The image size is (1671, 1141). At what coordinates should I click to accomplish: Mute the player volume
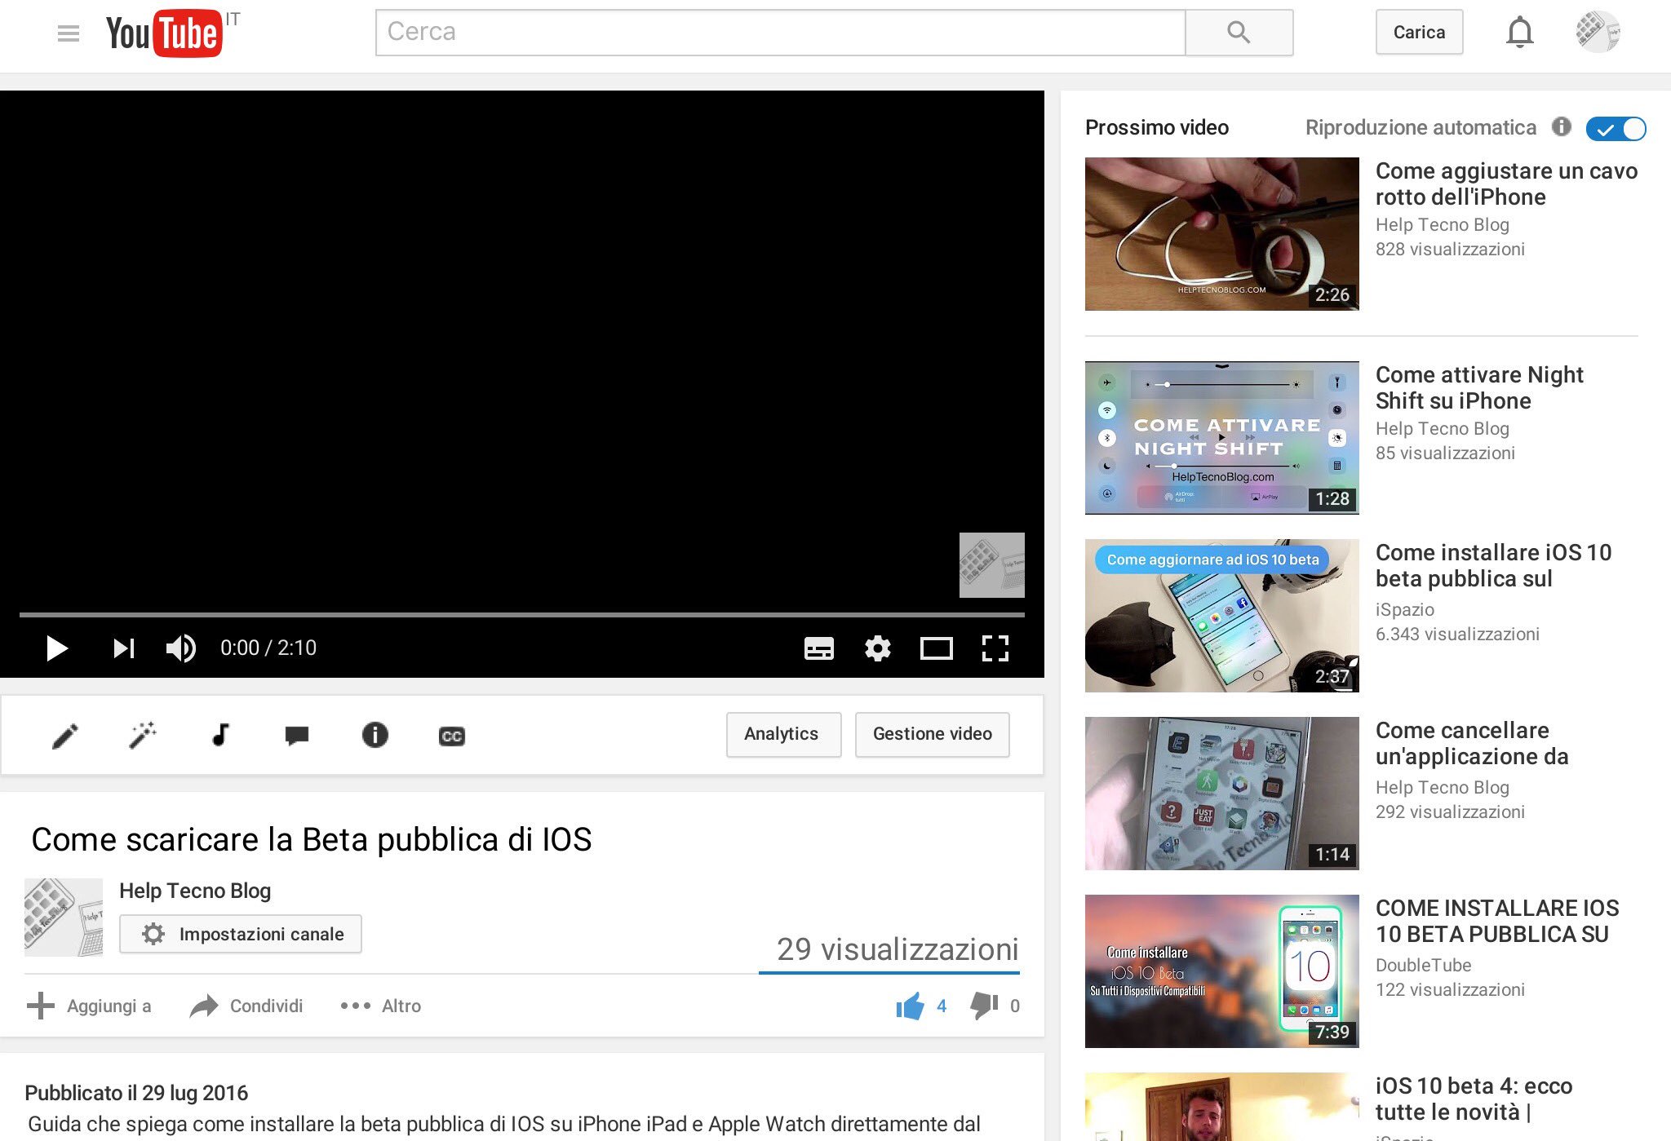pos(180,648)
